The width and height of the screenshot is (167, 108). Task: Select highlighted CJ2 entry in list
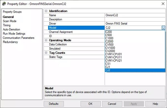(x=135, y=70)
